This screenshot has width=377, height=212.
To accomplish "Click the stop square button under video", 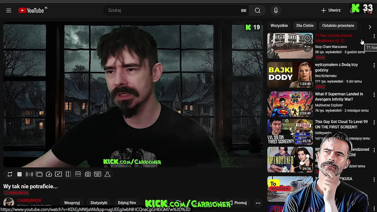I will [x=19, y=174].
